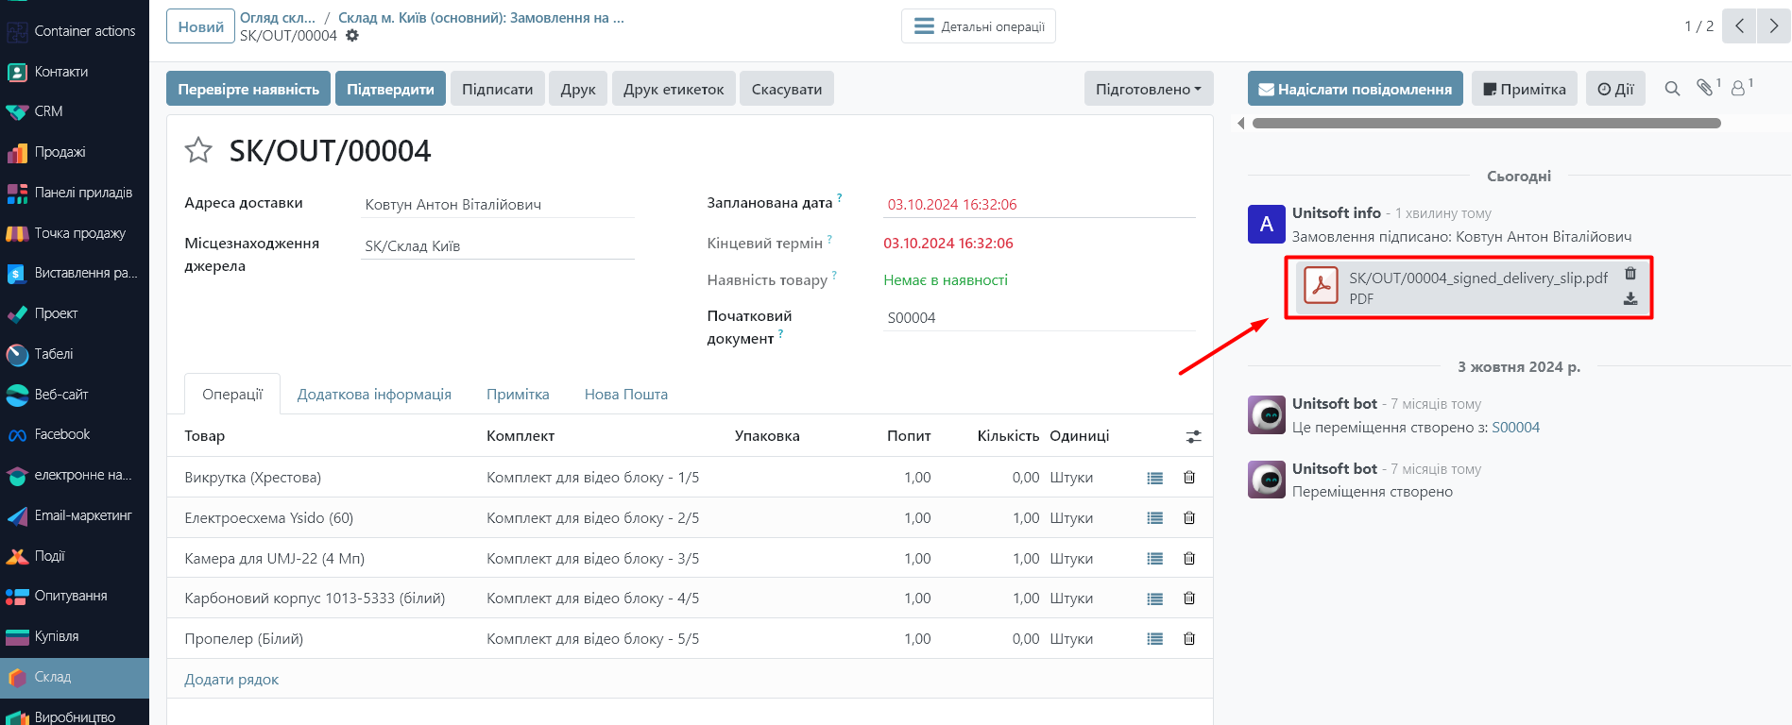Toggle the favorite star for SK/OUT/00004
The image size is (1792, 725).
click(198, 150)
